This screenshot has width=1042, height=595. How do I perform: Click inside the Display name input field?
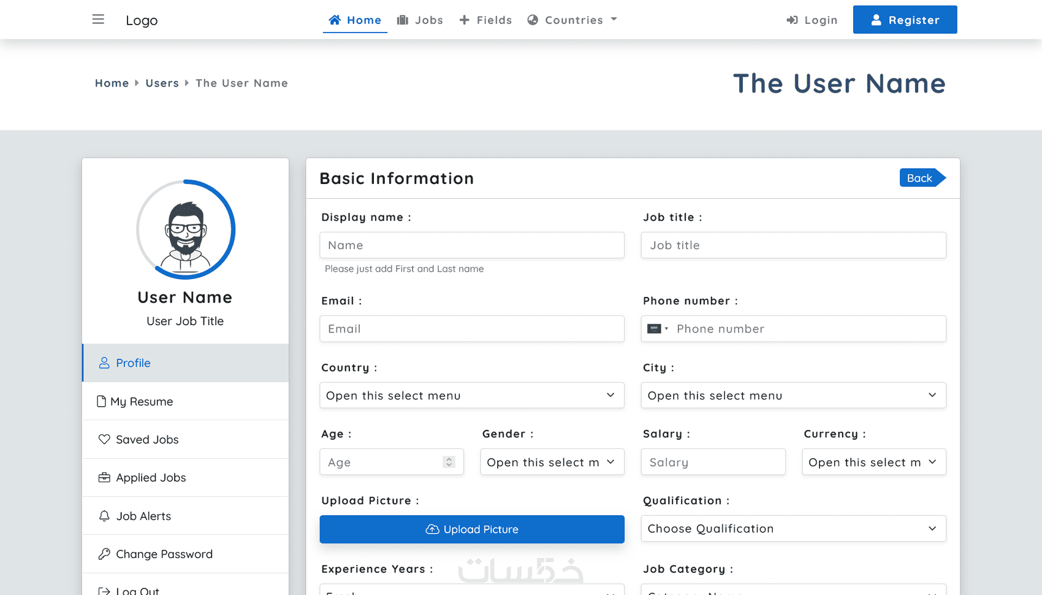pos(471,245)
